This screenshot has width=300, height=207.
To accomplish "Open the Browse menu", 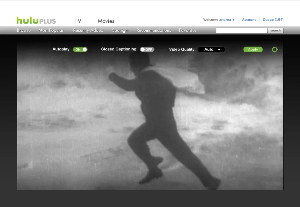I will 24,30.
